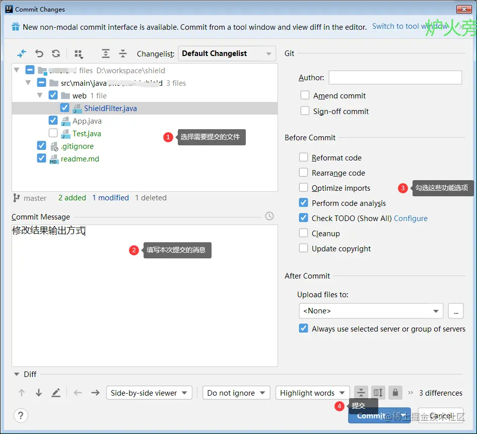This screenshot has height=434, width=477.
Task: Collapse the src\main\java folder node
Action: coord(28,83)
